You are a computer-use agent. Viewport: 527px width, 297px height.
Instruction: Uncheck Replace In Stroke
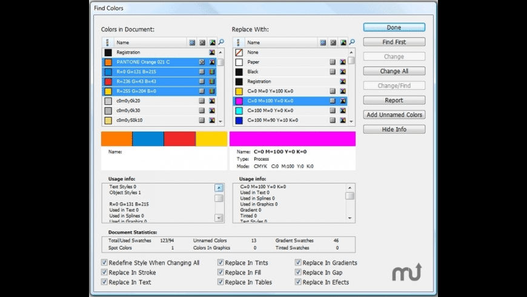tap(104, 272)
